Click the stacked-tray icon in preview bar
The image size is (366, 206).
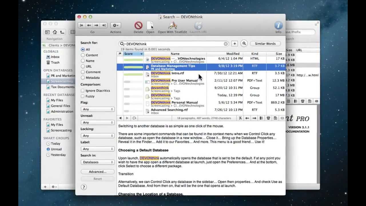268,118
